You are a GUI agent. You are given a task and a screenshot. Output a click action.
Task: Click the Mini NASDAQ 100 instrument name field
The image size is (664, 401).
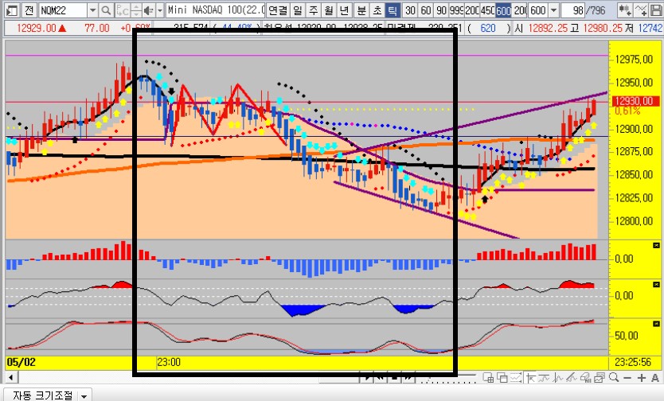point(216,10)
